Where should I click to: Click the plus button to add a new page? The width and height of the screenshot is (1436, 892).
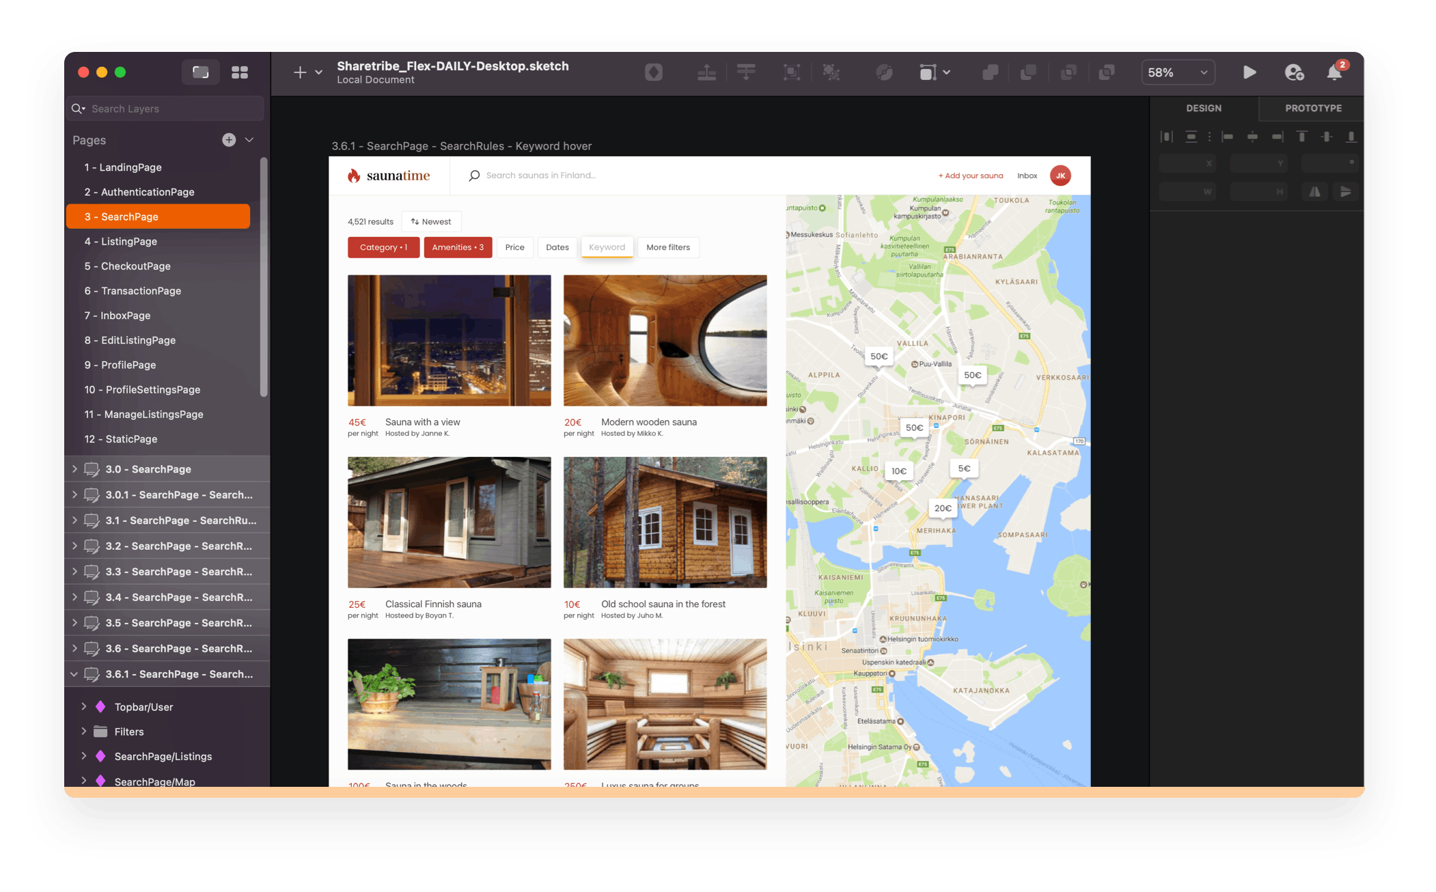tap(228, 139)
